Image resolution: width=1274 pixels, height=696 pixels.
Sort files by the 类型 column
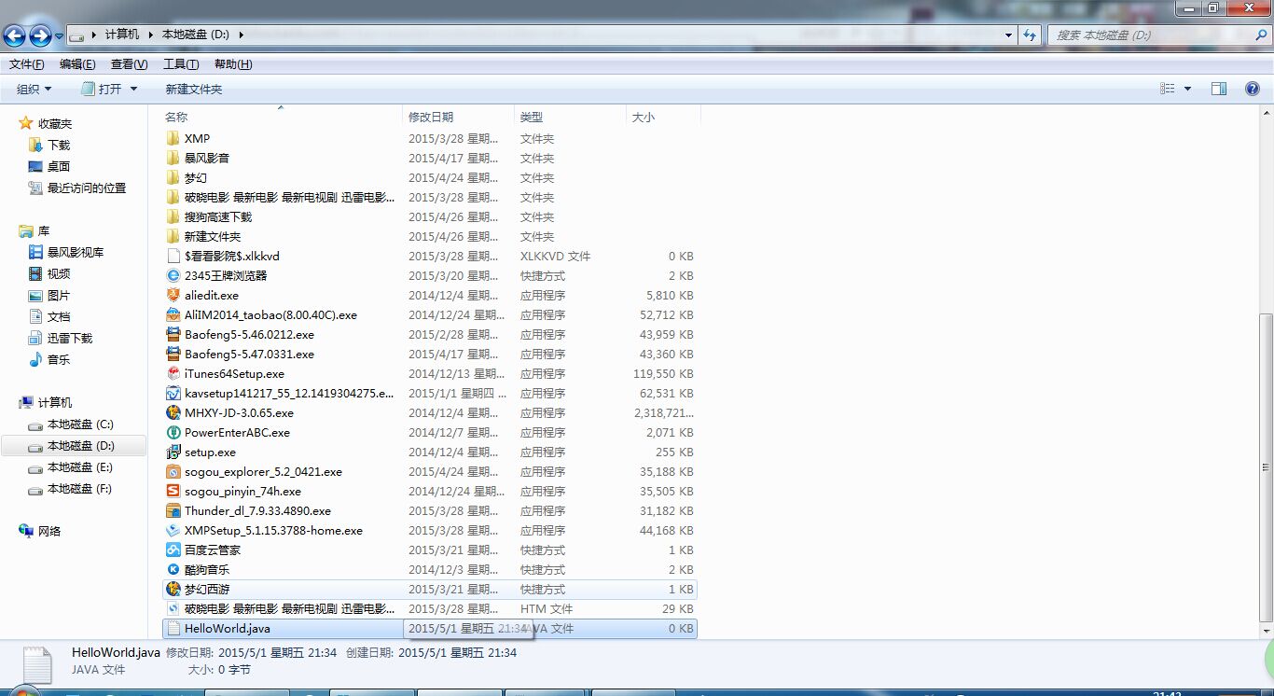pyautogui.click(x=570, y=117)
